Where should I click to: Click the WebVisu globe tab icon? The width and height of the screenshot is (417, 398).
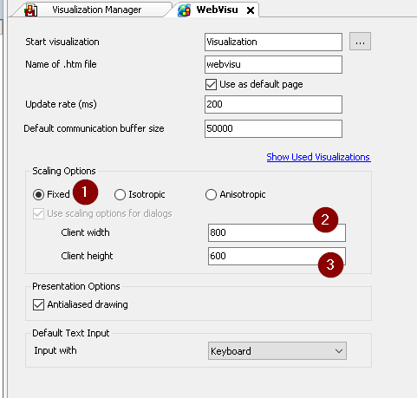coord(184,10)
